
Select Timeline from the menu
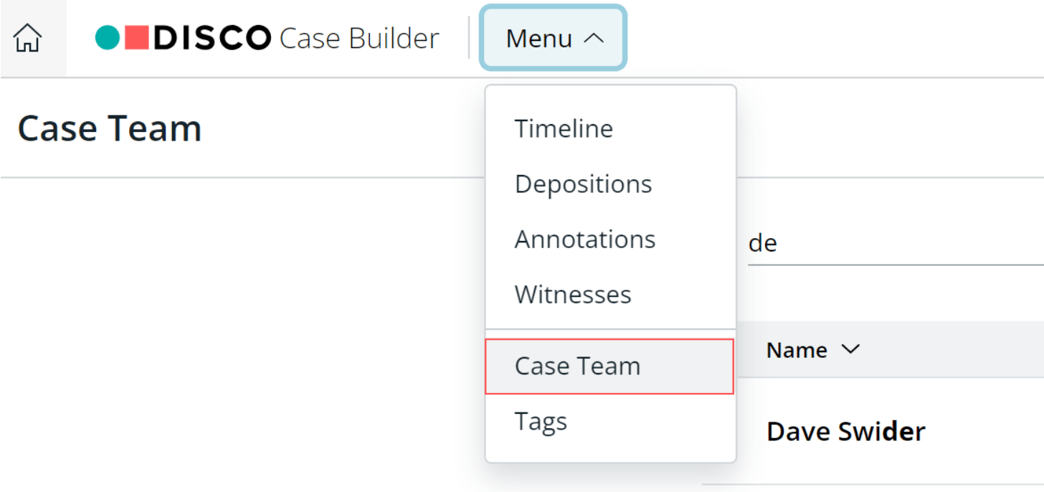[563, 128]
